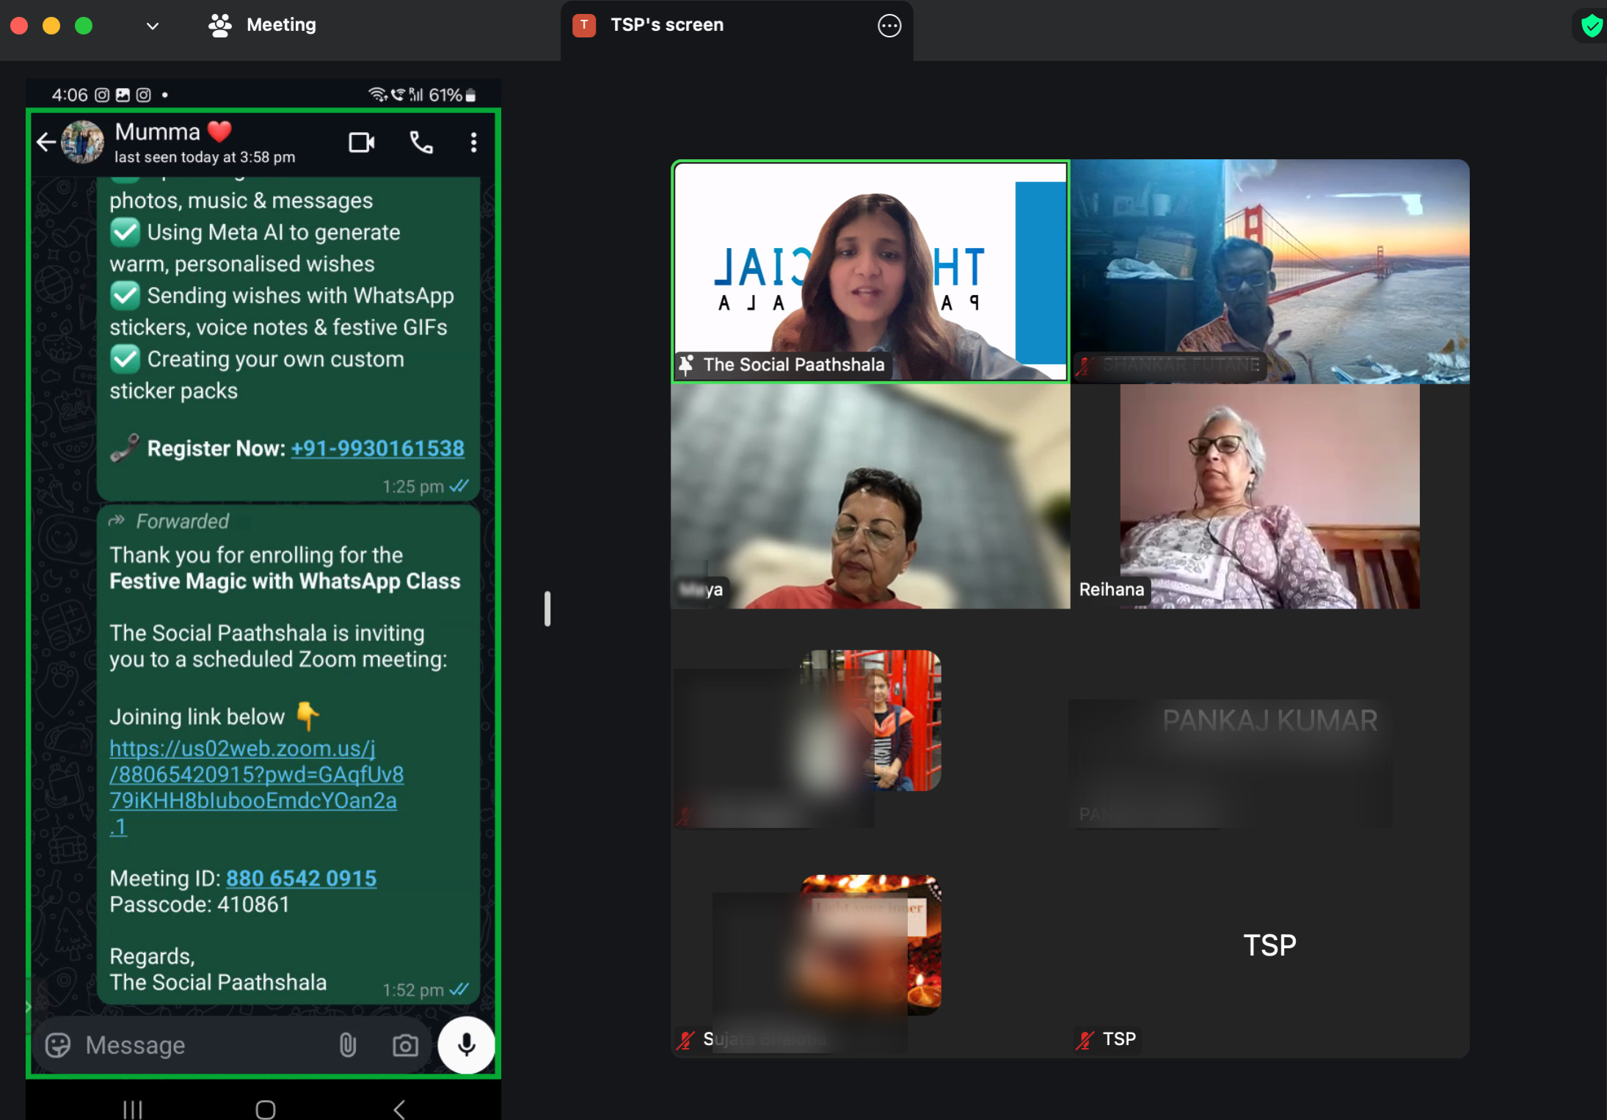The height and width of the screenshot is (1120, 1607).
Task: Open the Zoom joining link
Action: [x=255, y=774]
